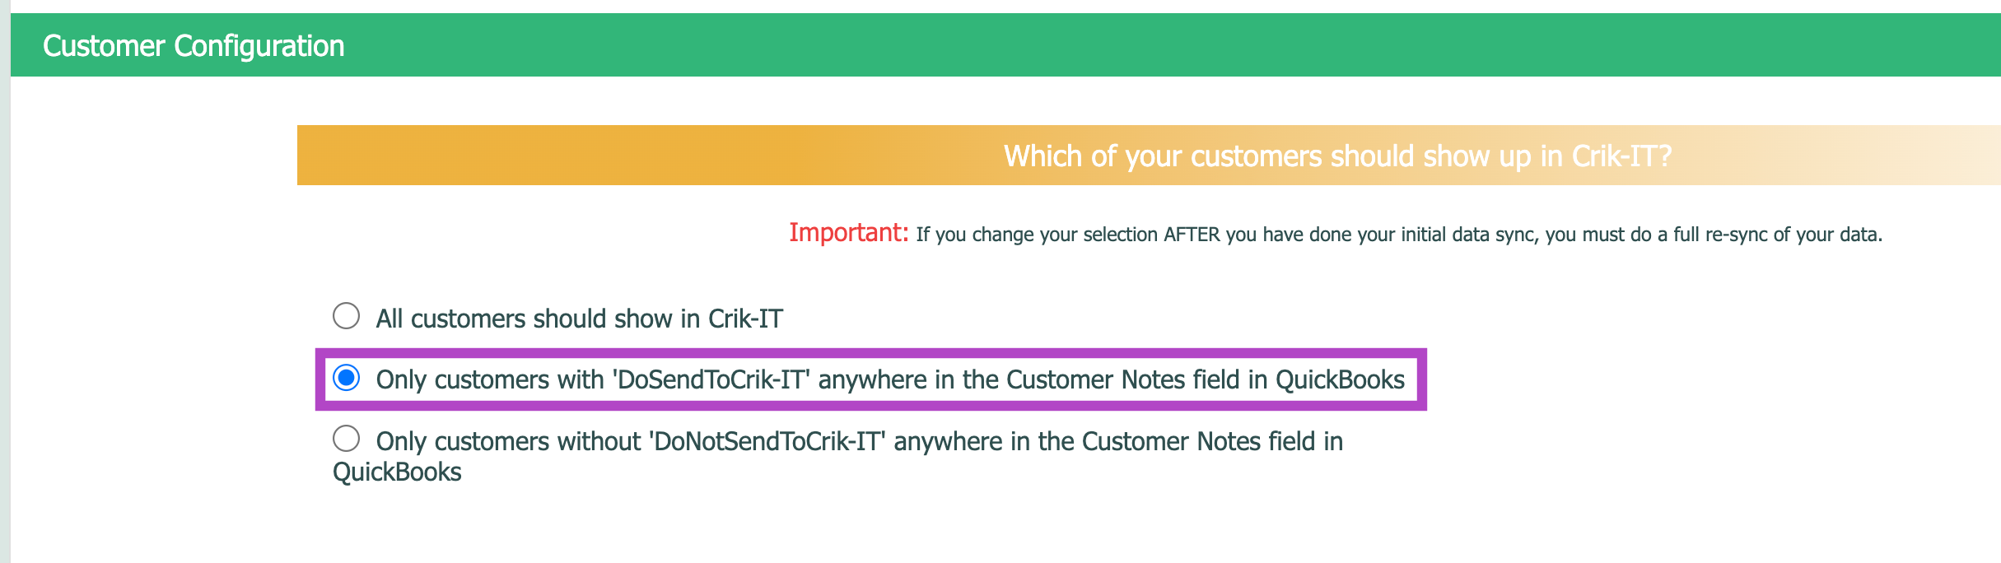Select the 'DoSendToCrik-IT' radio button
This screenshot has height=563, width=2001.
pos(346,379)
